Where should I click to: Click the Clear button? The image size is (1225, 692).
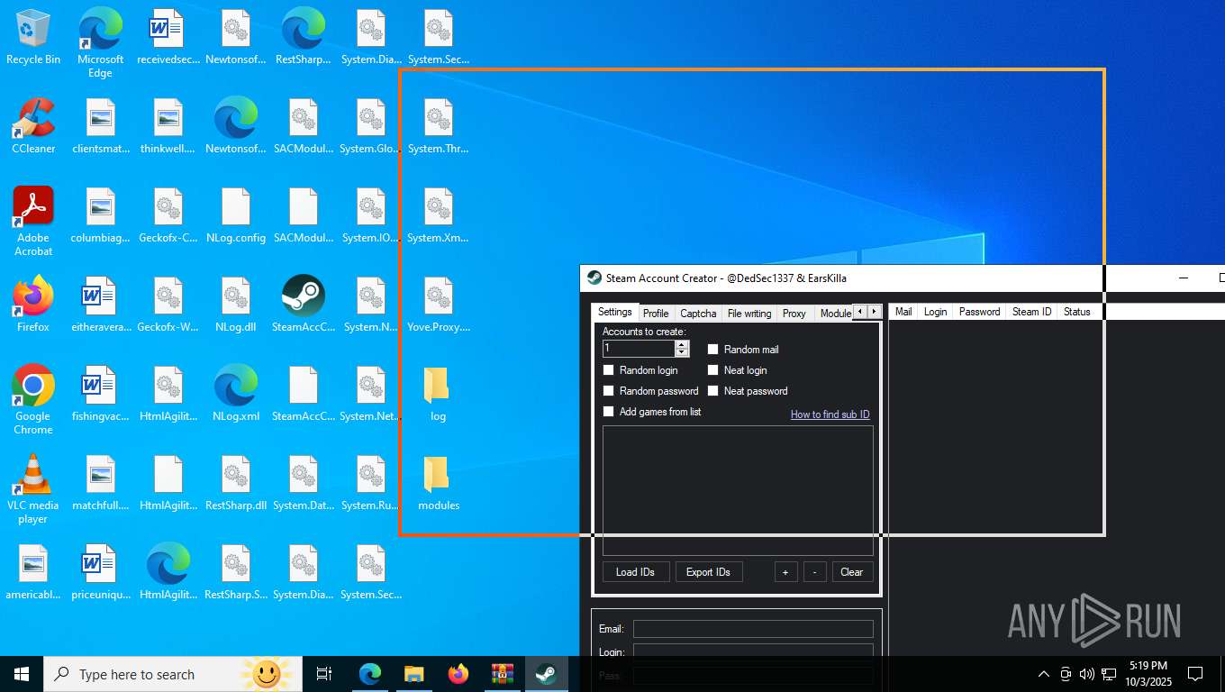[852, 572]
